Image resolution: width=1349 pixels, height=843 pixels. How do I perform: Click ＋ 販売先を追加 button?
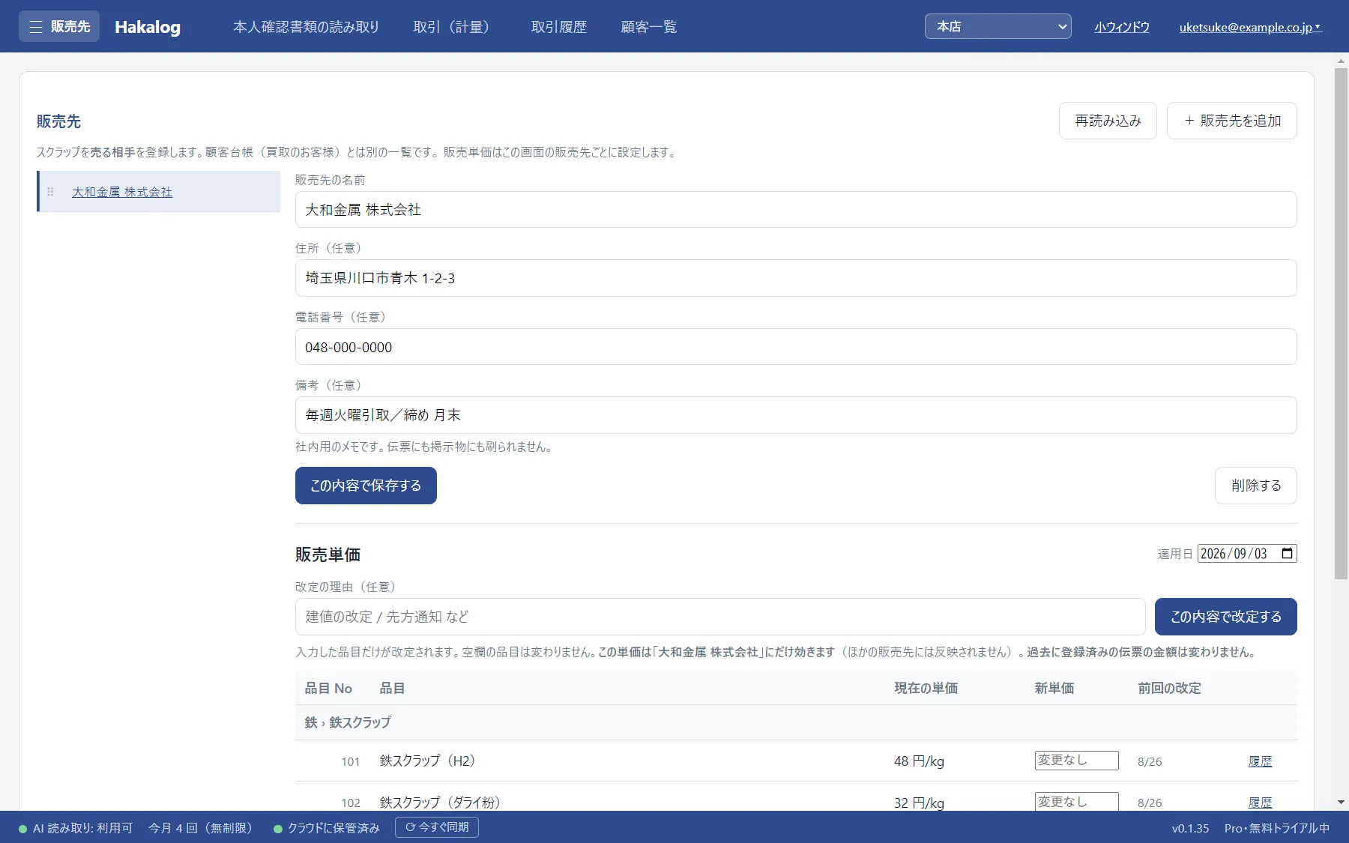(1232, 121)
